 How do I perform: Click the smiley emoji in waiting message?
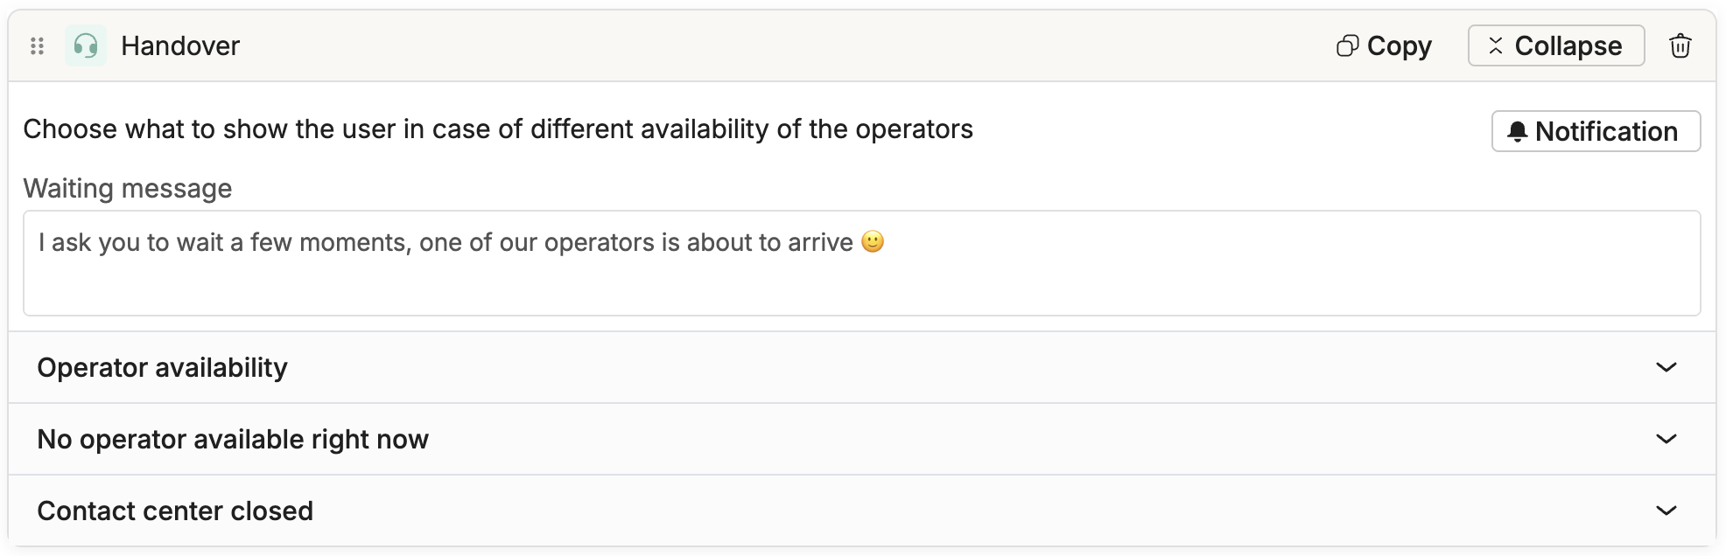coord(873,242)
